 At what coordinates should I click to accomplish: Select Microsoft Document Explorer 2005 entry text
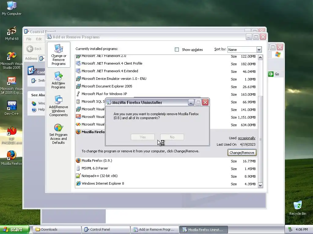[107, 86]
